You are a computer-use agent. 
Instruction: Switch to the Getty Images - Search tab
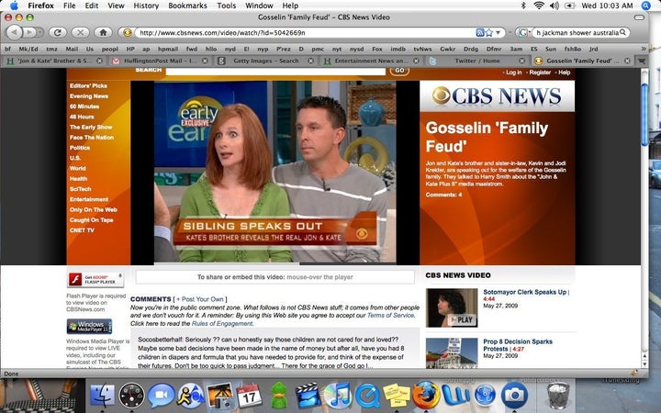coord(265,61)
